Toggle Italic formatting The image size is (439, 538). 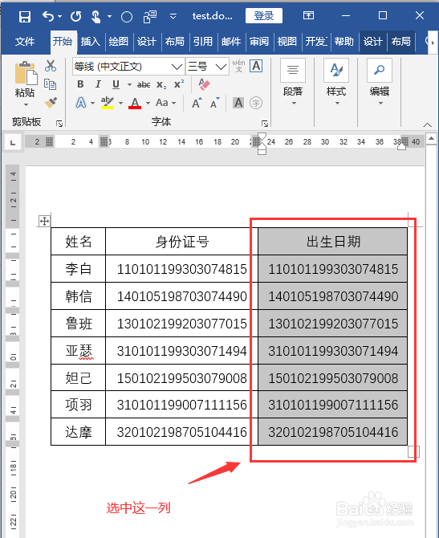coord(98,84)
